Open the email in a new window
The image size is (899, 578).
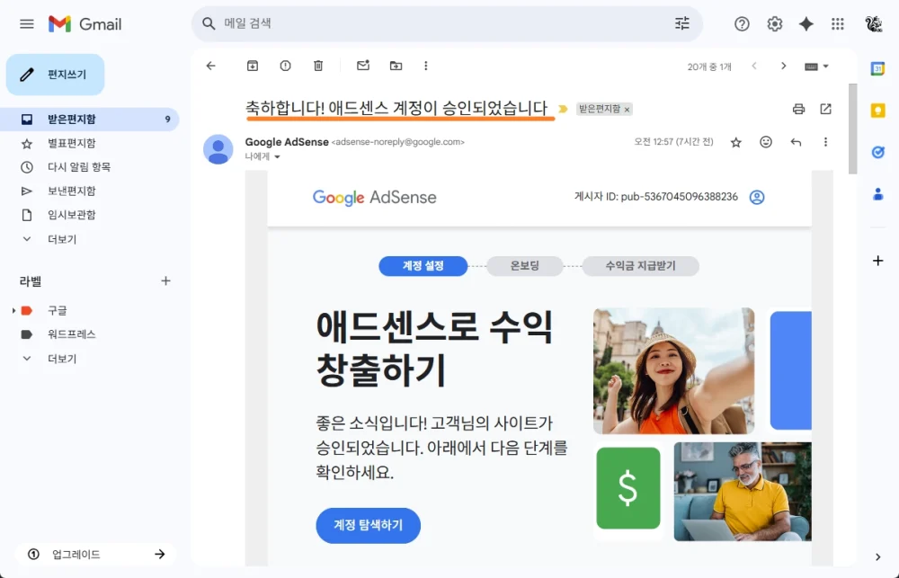click(825, 109)
